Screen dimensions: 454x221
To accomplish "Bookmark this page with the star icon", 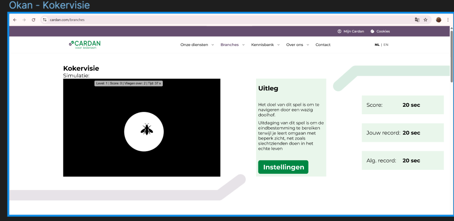I will tap(425, 20).
